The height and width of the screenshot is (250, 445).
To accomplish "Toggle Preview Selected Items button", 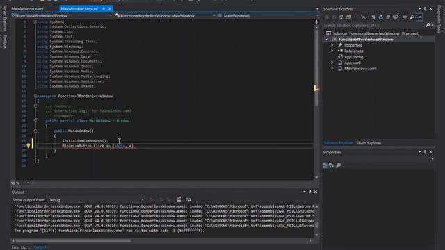I will (419, 17).
